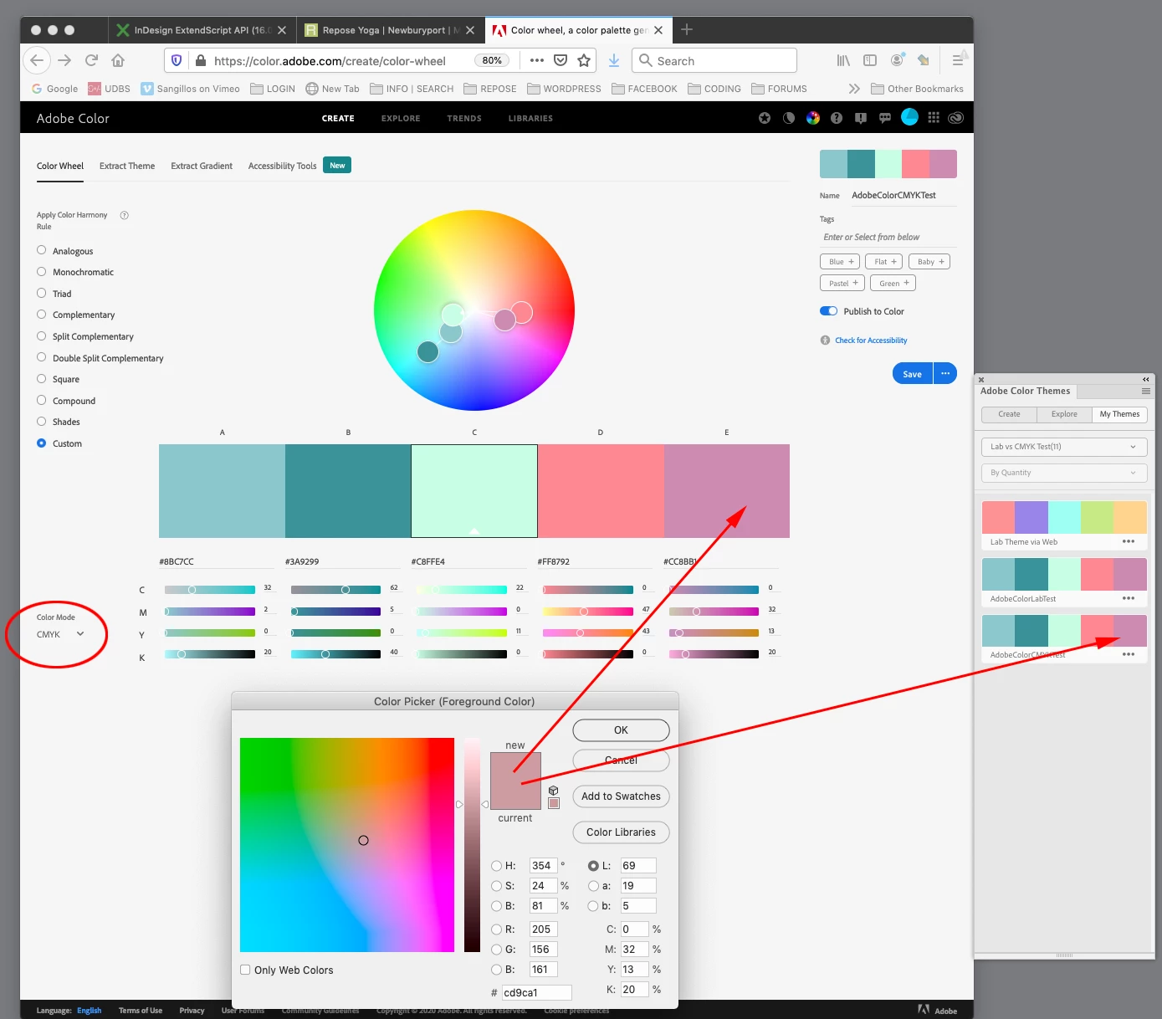Select the H hue radio in Color Picker
Image resolution: width=1162 pixels, height=1019 pixels.
coord(496,866)
